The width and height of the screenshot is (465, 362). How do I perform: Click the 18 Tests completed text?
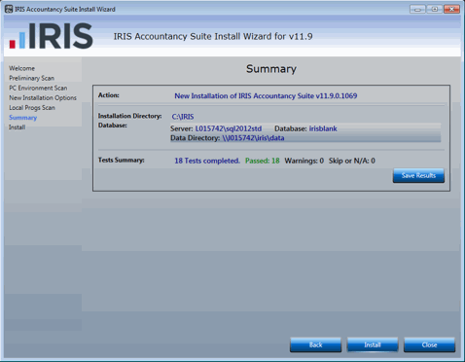(x=207, y=161)
